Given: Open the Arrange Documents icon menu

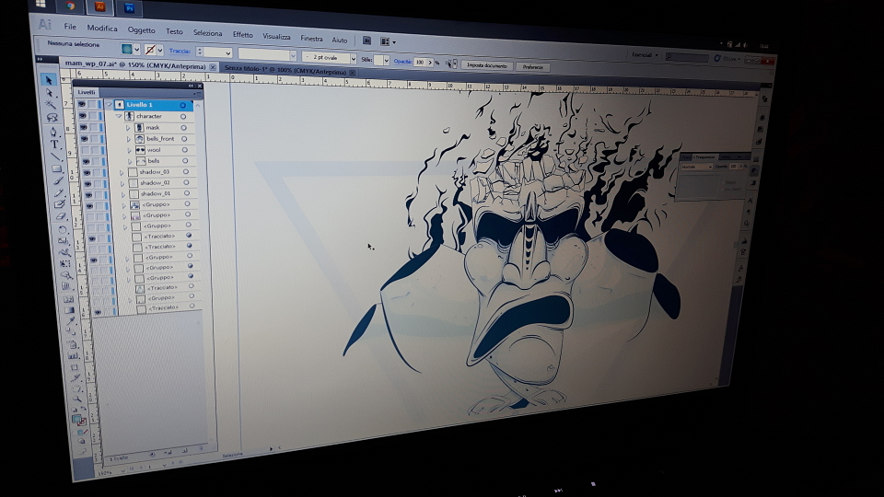Looking at the screenshot, I should pyautogui.click(x=388, y=41).
